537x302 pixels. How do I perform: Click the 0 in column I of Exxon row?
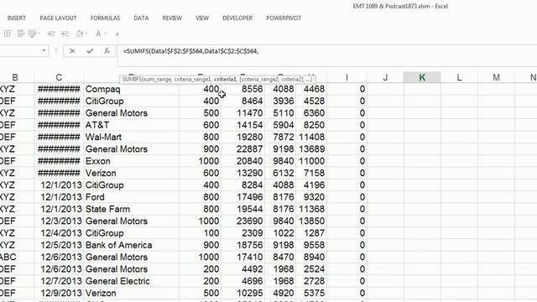click(347, 161)
